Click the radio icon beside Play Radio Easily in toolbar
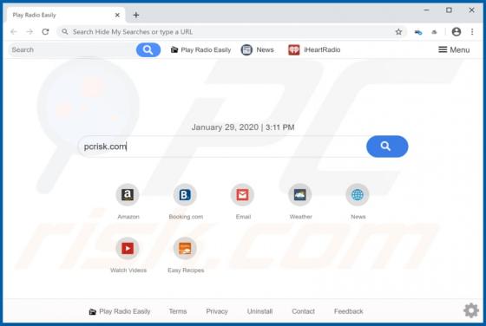 174,49
